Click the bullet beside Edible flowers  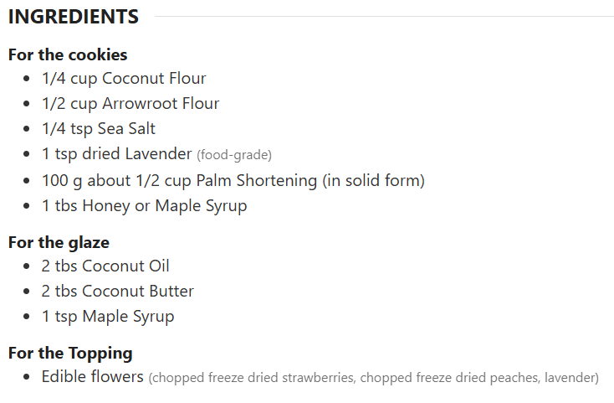pos(28,378)
